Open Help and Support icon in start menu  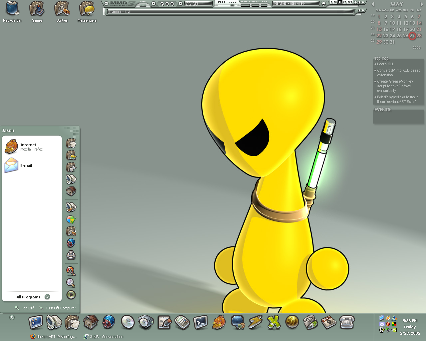(71, 271)
